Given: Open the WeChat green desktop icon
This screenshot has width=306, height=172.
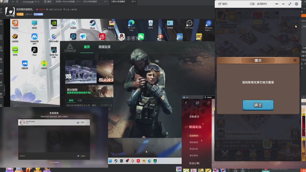Looking at the screenshot, I should click(x=141, y=36).
